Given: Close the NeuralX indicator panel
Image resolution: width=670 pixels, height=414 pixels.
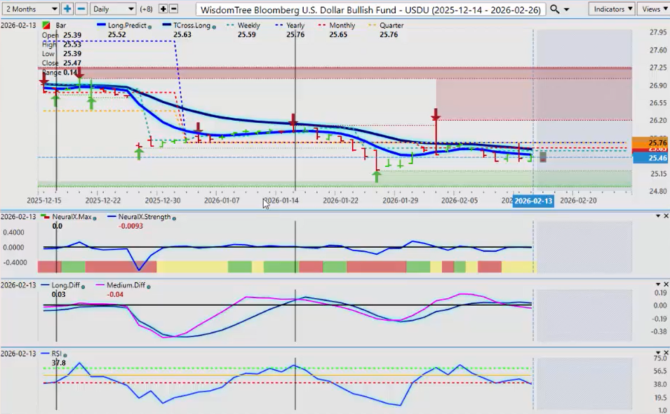Looking at the screenshot, I should tap(665, 216).
